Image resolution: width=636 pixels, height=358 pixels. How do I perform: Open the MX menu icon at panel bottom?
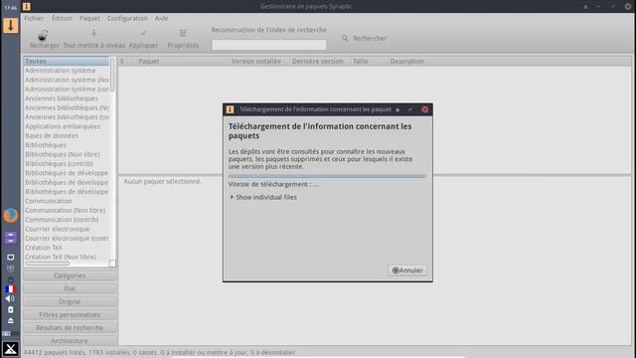11,349
